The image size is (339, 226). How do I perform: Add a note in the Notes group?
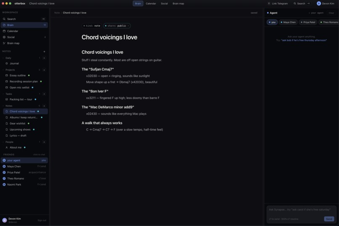(x=44, y=106)
